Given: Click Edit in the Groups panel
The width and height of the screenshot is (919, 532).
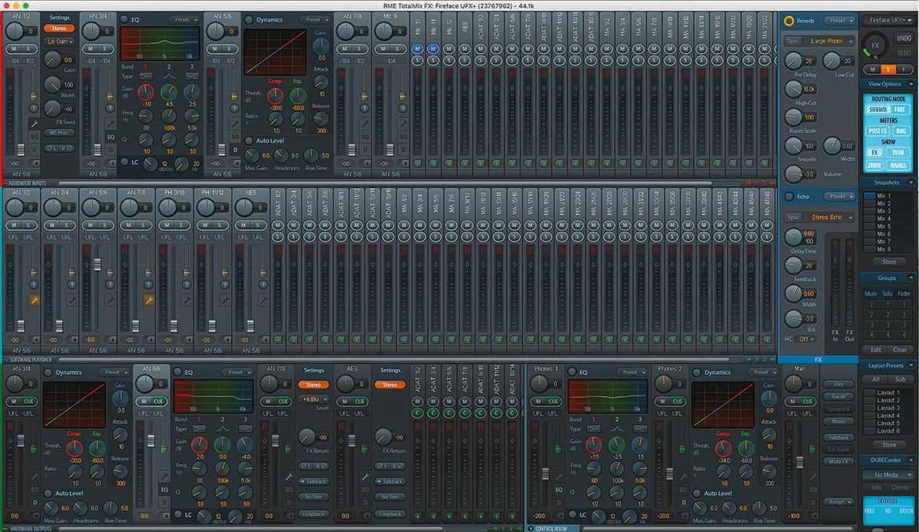Looking at the screenshot, I should [876, 349].
